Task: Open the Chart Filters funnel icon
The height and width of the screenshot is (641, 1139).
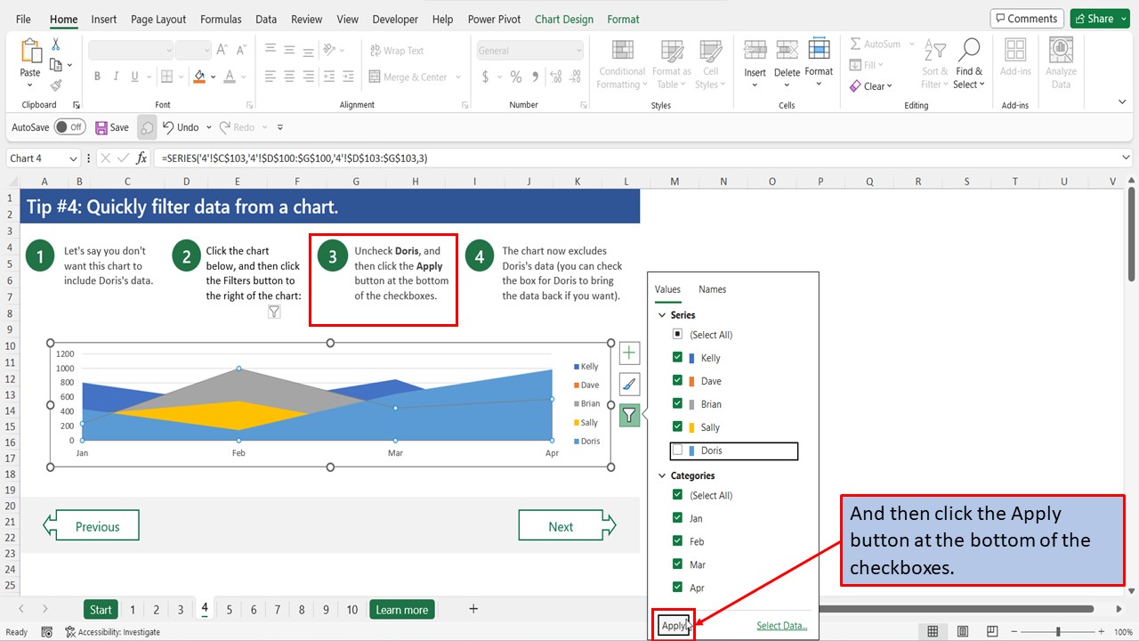Action: pyautogui.click(x=629, y=415)
